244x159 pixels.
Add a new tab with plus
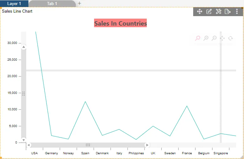click(x=80, y=3)
